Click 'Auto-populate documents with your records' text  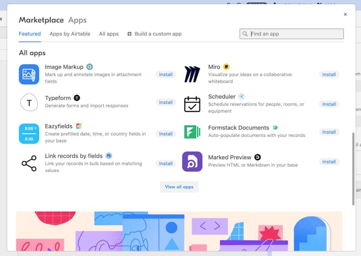(257, 135)
